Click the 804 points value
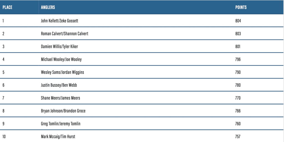This screenshot has height=142, width=284. [238, 21]
